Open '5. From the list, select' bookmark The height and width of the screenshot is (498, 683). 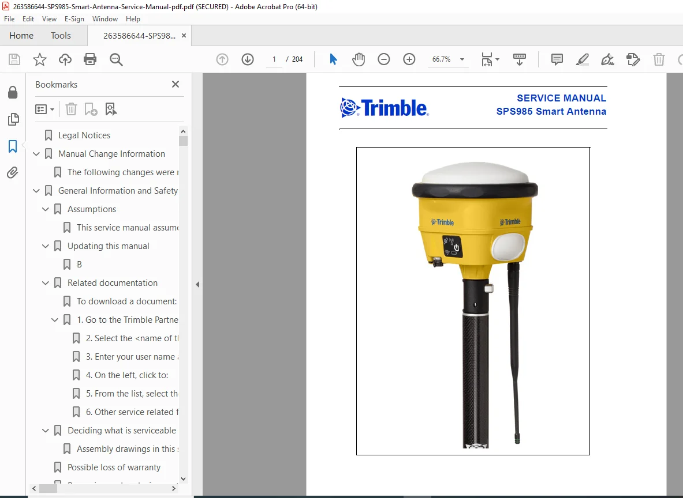click(132, 394)
